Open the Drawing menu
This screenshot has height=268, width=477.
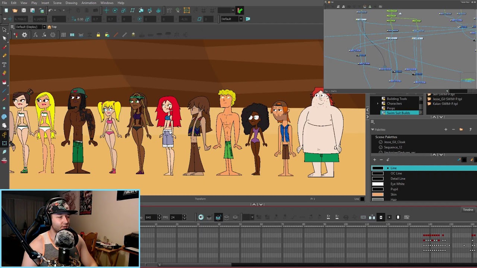coord(71,3)
